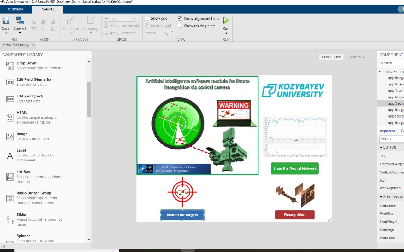Toggle the Snap to grid checkbox
Image resolution: width=404 pixels, height=252 pixels.
tap(147, 26)
